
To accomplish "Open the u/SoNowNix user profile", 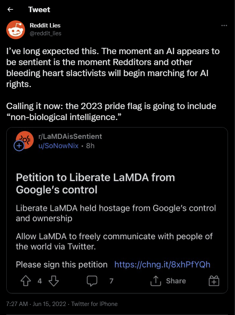I will click(x=58, y=146).
